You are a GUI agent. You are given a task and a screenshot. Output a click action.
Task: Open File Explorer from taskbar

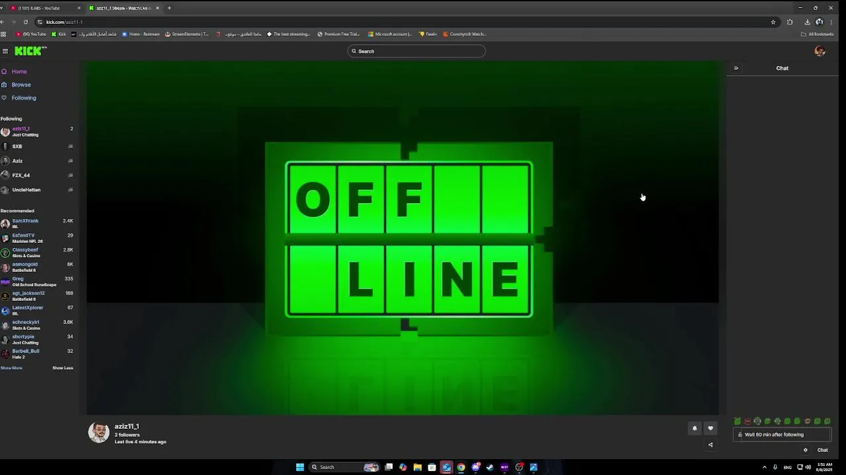tap(418, 467)
